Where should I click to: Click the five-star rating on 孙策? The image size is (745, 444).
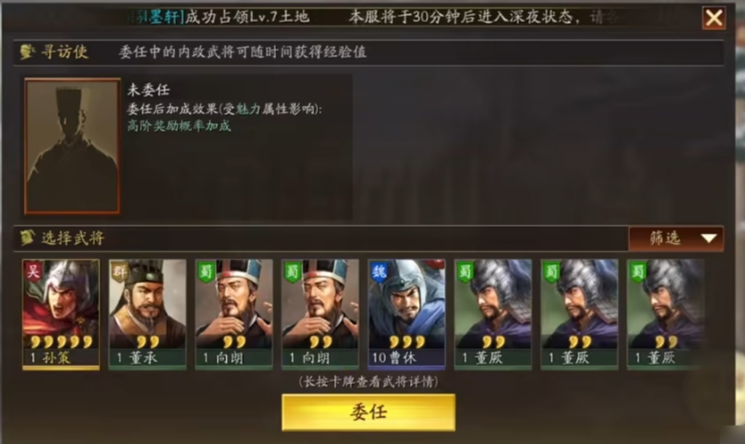pos(61,342)
